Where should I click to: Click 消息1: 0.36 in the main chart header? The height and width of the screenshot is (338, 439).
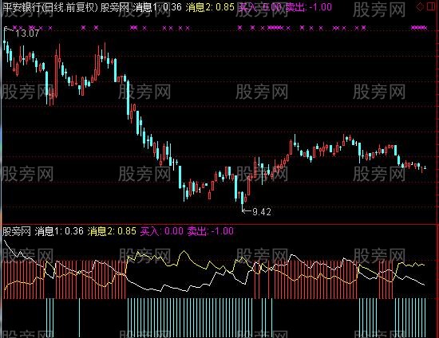157,7
